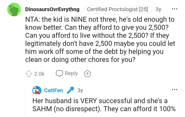The height and width of the screenshot is (117, 185).
Task: Open the CattFen reply's three-dot menu
Action: pyautogui.click(x=175, y=90)
